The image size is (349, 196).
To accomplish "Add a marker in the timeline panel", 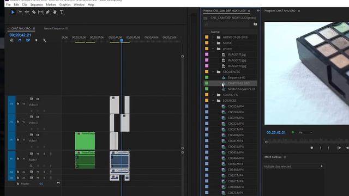I will pyautogui.click(x=37, y=40).
